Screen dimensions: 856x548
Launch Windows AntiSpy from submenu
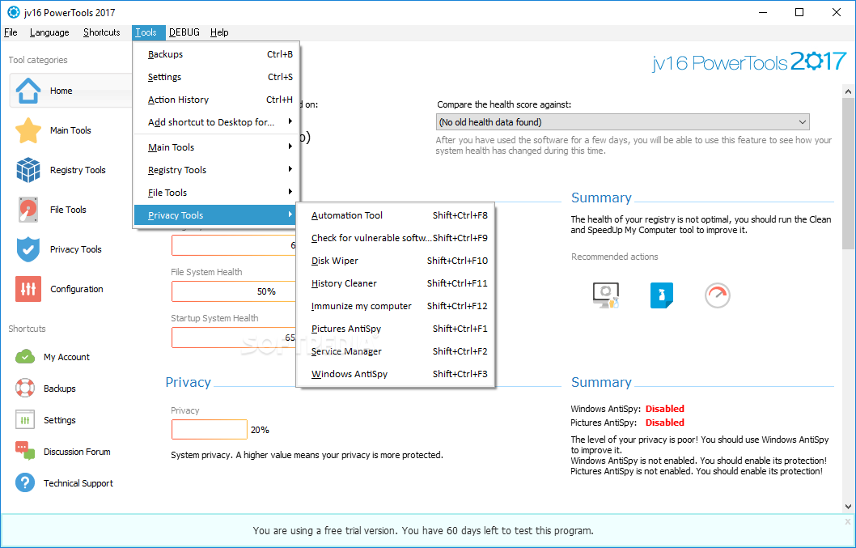point(396,374)
